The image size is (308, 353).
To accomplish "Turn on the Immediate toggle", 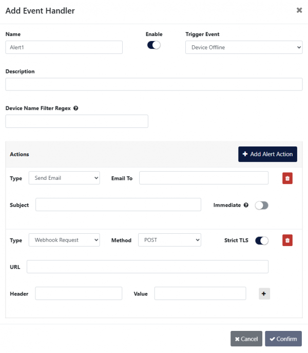I will [262, 205].
